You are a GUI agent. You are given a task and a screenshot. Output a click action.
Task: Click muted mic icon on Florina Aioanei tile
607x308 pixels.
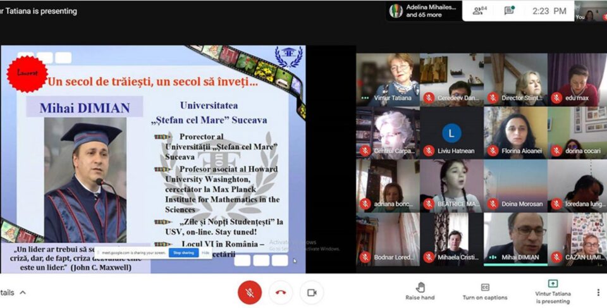click(493, 151)
